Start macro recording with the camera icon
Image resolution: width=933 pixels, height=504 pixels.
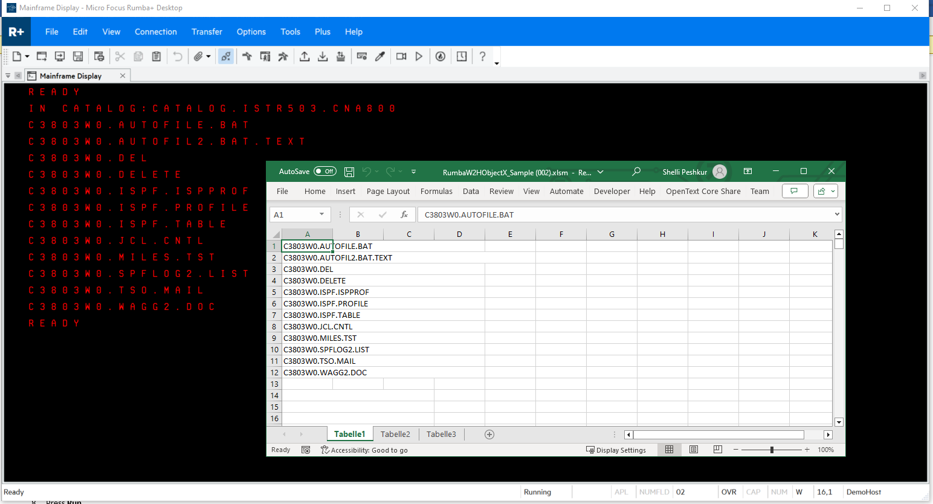coord(401,56)
